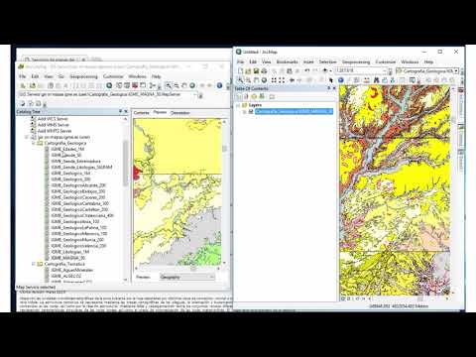Open ArcToolbox red icon in ArcCatalog
Viewport: 476px width, 357px height.
(x=135, y=85)
